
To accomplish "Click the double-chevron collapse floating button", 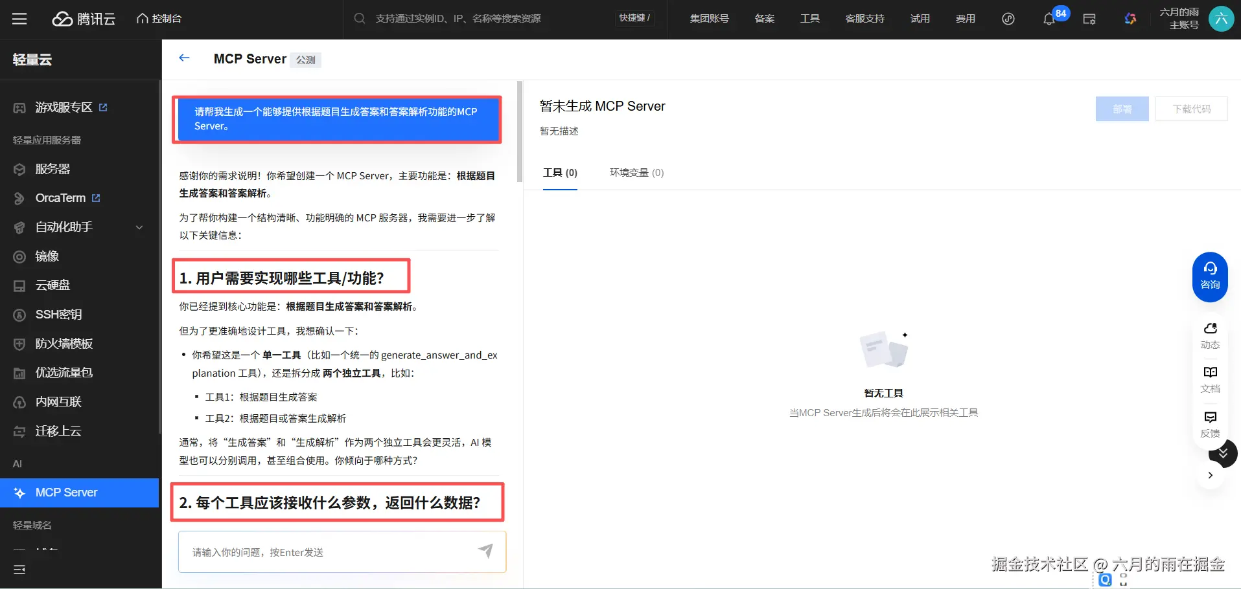I will [1223, 453].
